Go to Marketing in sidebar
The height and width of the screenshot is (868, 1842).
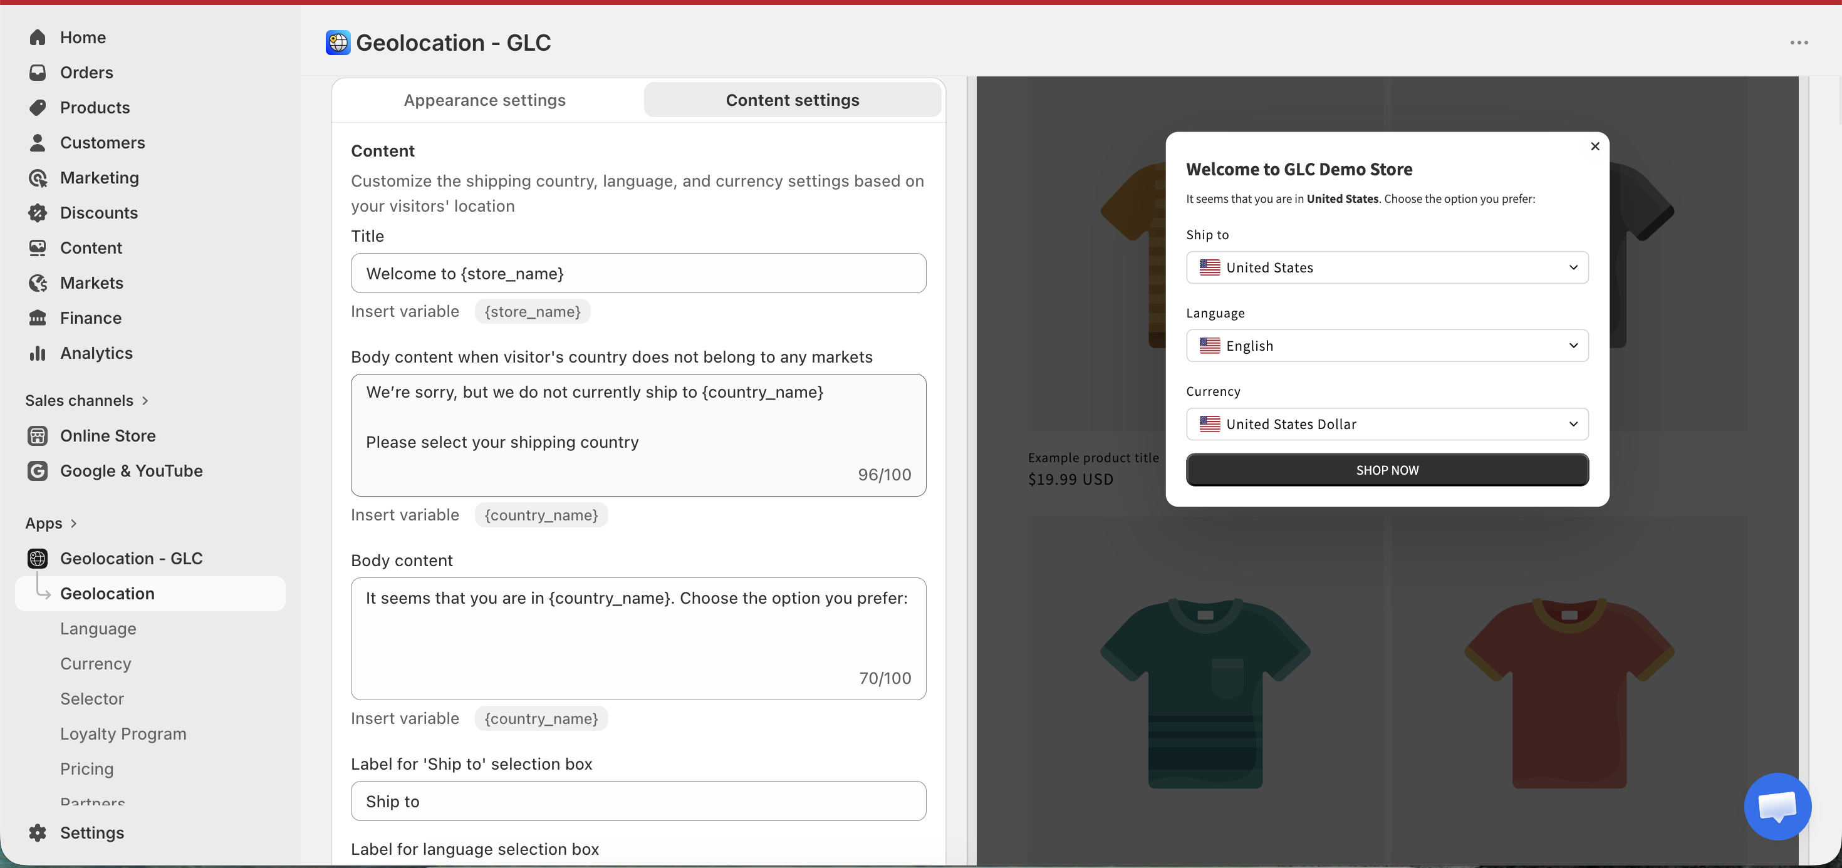click(100, 177)
